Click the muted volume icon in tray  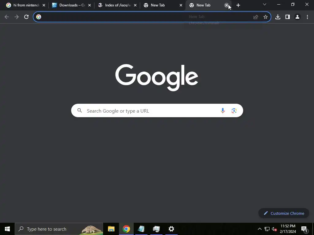tap(274, 229)
